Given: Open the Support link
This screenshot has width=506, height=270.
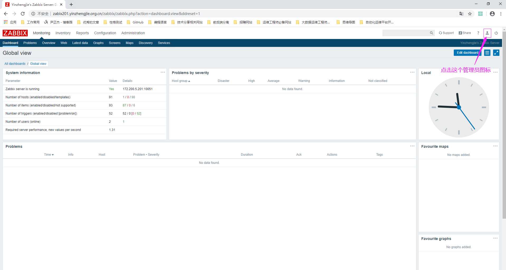Looking at the screenshot, I should (446, 33).
